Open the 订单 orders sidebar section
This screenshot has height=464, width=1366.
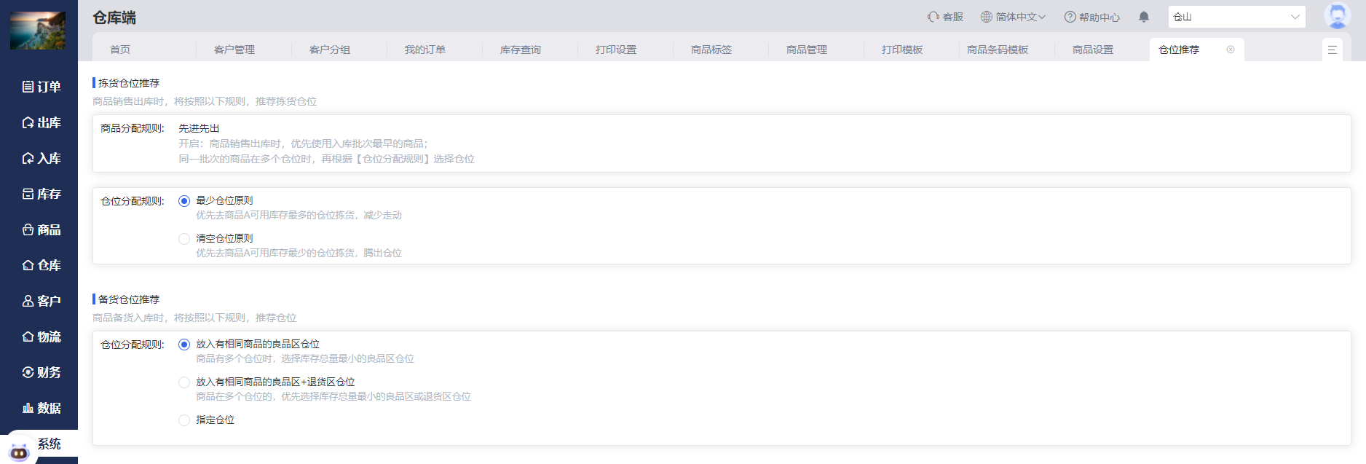[x=41, y=87]
